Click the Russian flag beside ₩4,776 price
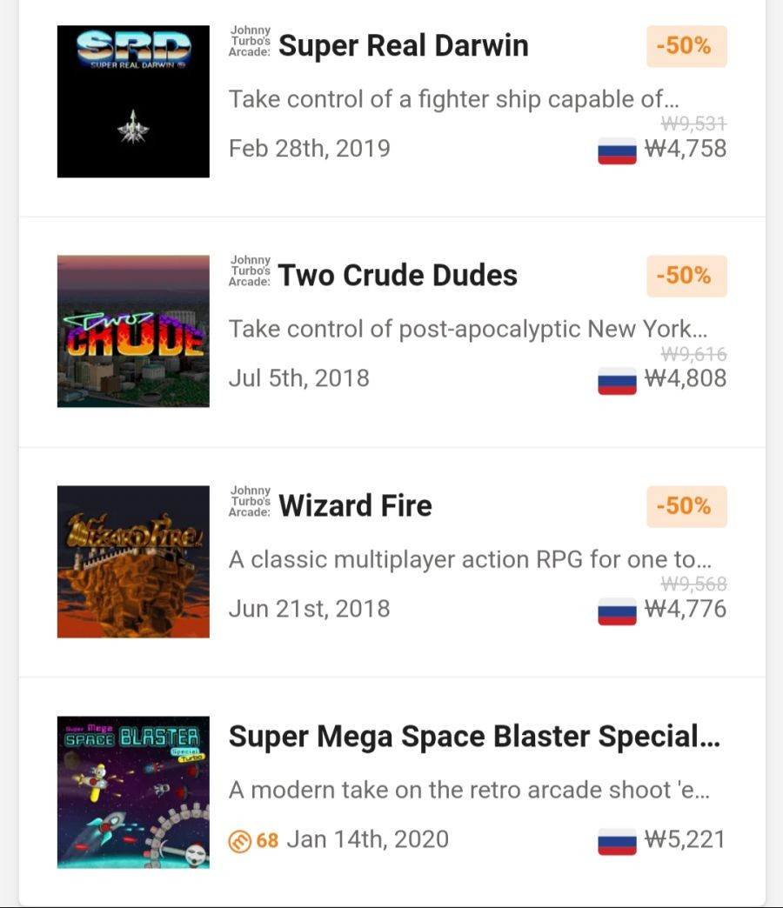783x908 pixels. [617, 611]
